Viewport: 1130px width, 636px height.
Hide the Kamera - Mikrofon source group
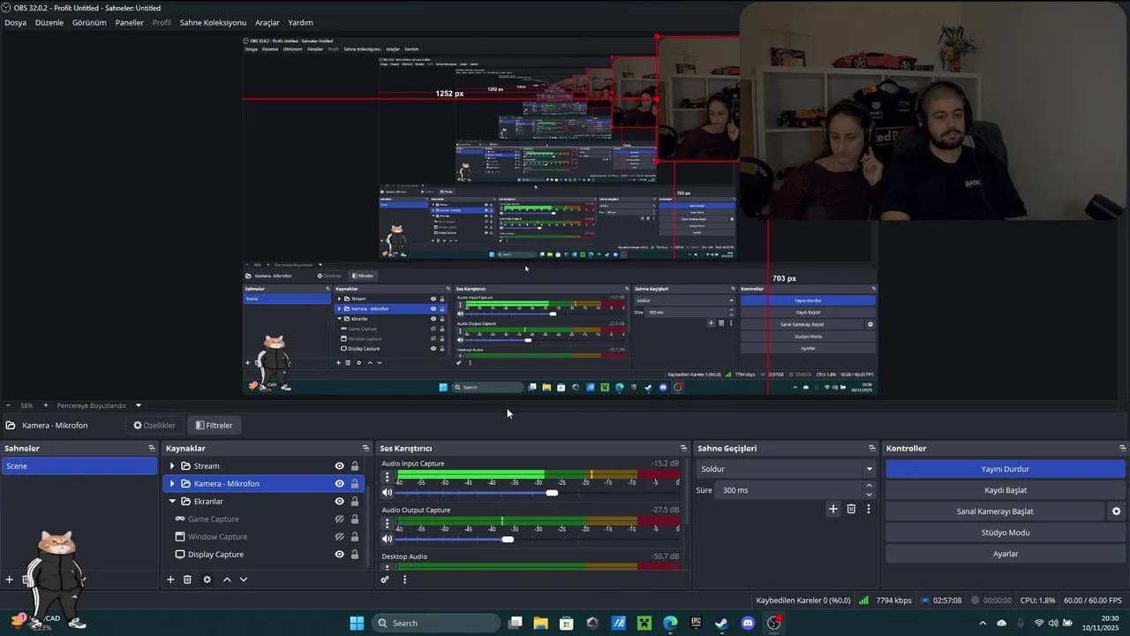[x=339, y=483]
